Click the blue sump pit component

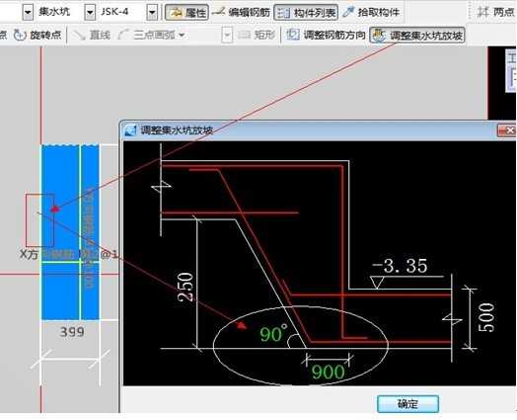coord(70,232)
